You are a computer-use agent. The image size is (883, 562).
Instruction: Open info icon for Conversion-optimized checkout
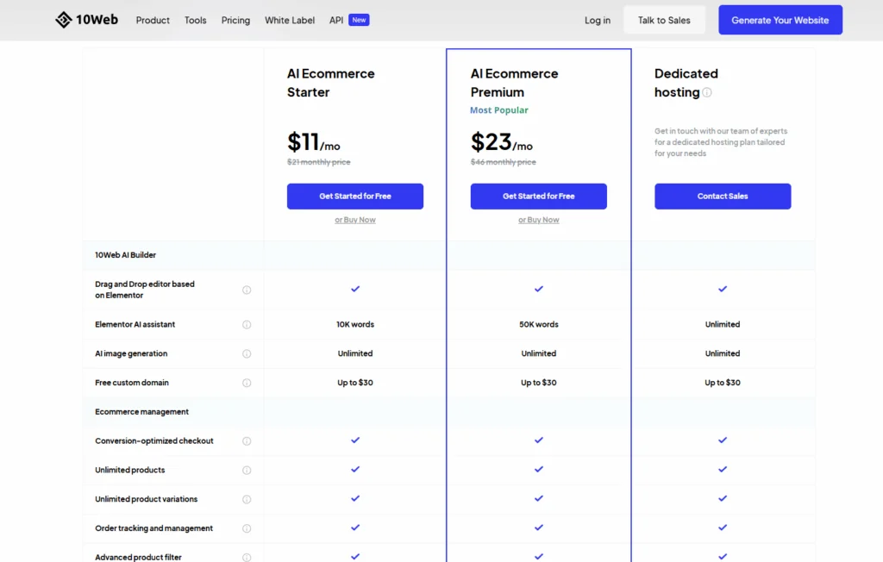pyautogui.click(x=247, y=441)
